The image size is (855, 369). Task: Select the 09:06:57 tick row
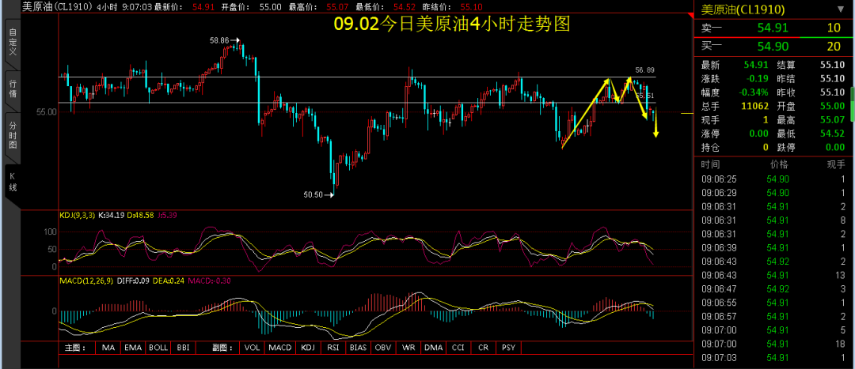pyautogui.click(x=773, y=315)
